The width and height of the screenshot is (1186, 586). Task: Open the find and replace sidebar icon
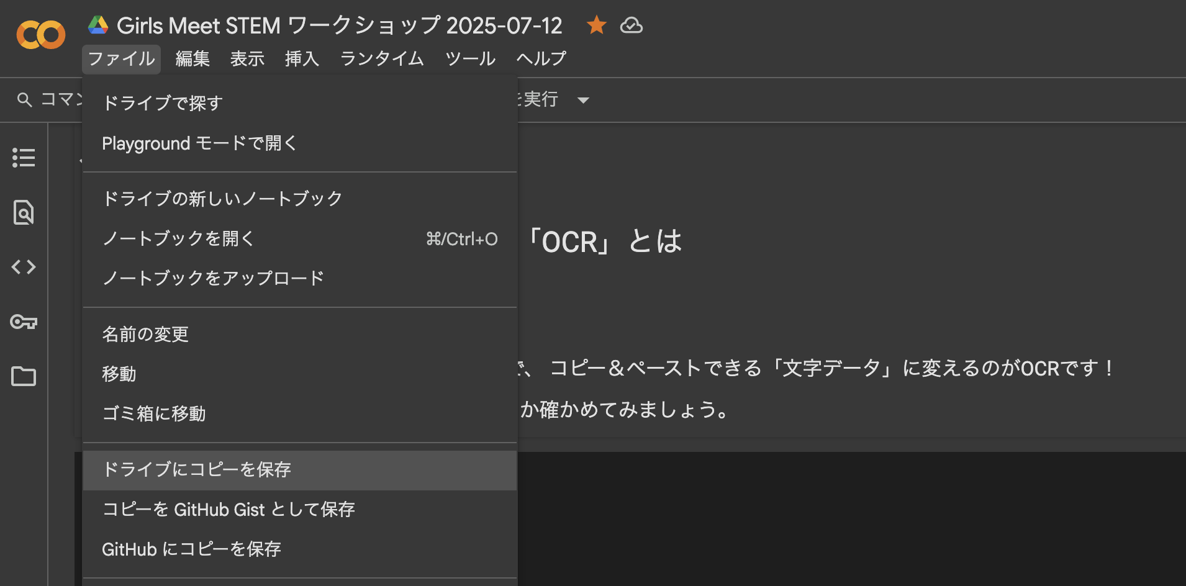click(24, 212)
